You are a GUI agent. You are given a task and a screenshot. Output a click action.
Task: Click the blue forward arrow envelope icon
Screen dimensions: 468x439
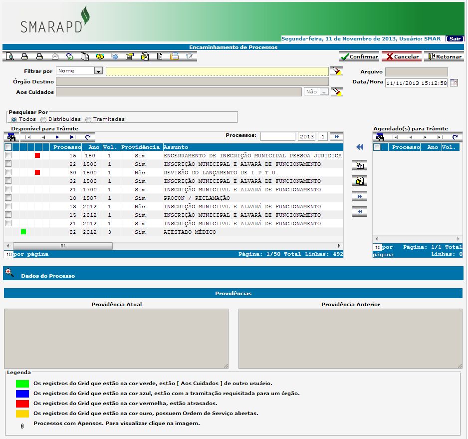pos(115,56)
